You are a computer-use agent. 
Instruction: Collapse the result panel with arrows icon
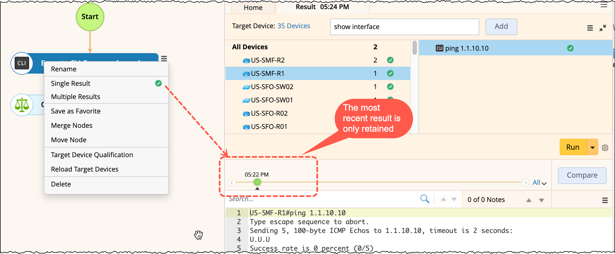coord(603,28)
